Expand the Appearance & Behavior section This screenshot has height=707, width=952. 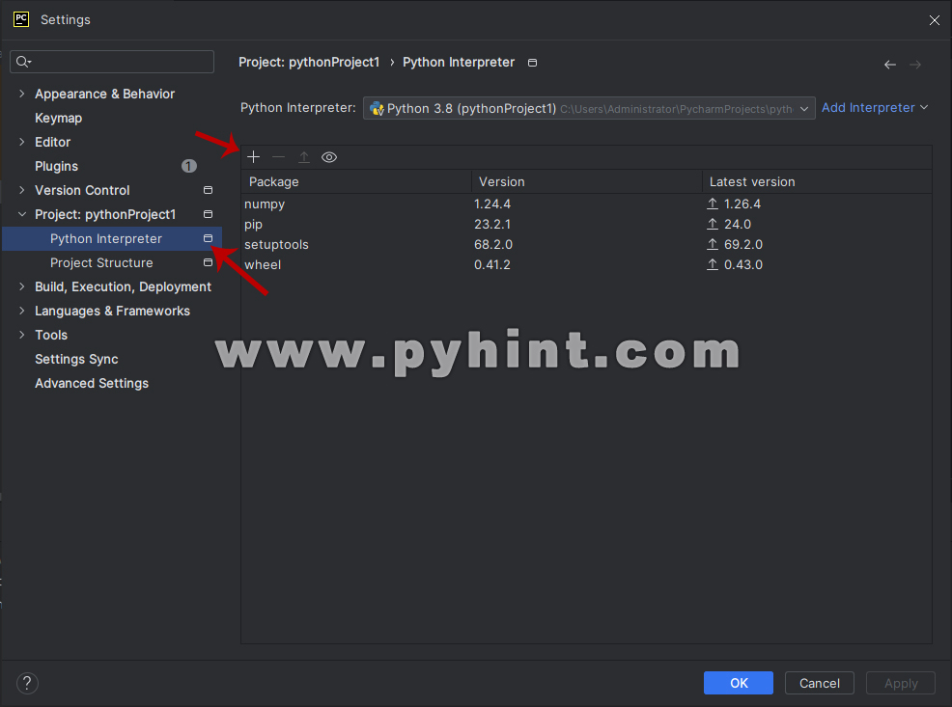pyautogui.click(x=22, y=94)
